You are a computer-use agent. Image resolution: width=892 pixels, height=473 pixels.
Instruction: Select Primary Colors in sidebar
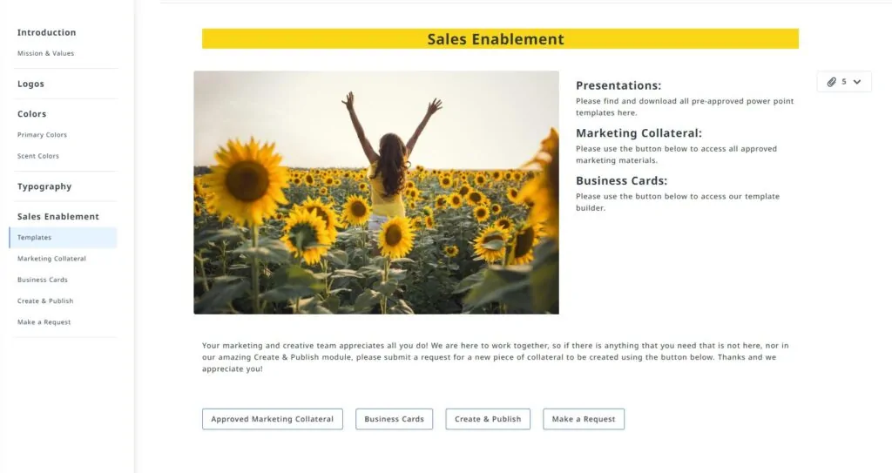(42, 135)
